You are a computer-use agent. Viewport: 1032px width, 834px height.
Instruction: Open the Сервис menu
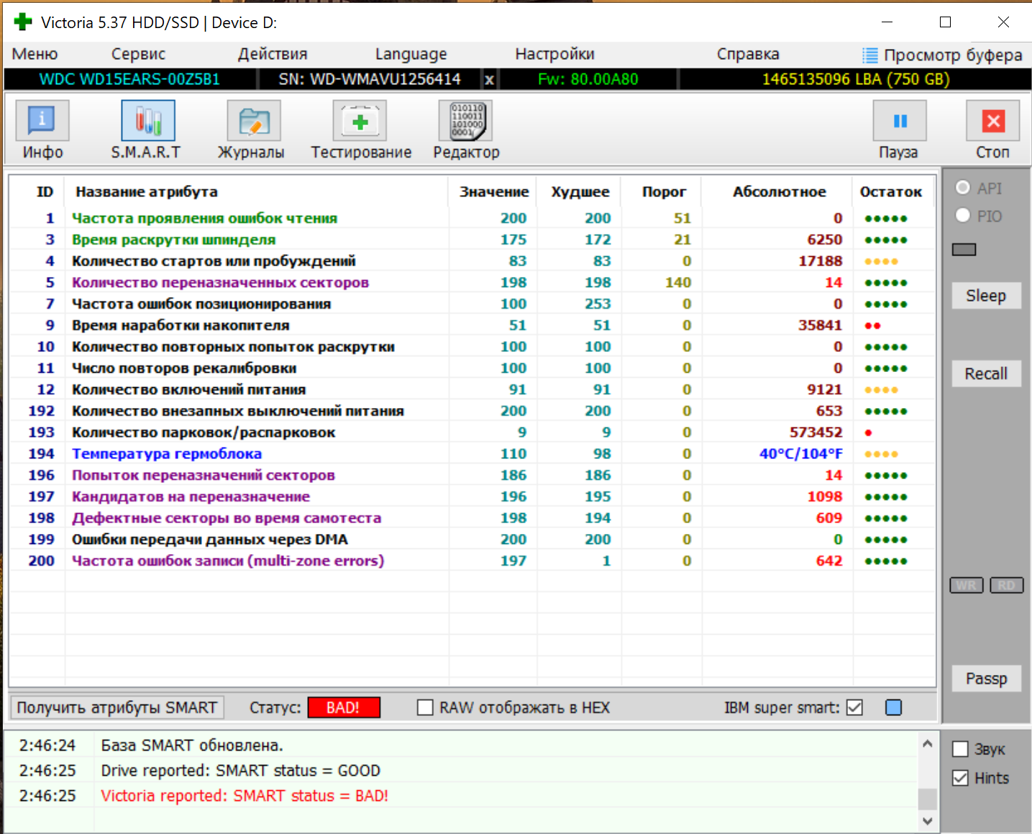(138, 54)
